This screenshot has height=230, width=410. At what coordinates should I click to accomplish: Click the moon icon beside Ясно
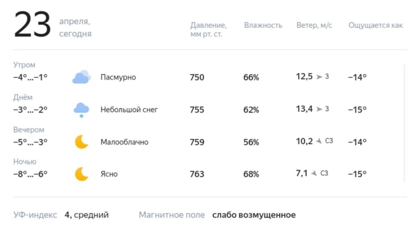coord(81,174)
